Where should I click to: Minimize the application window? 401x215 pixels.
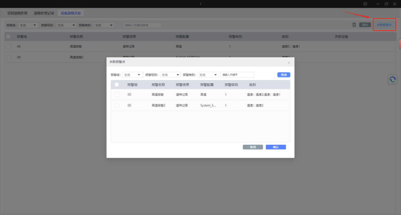coord(378,4)
